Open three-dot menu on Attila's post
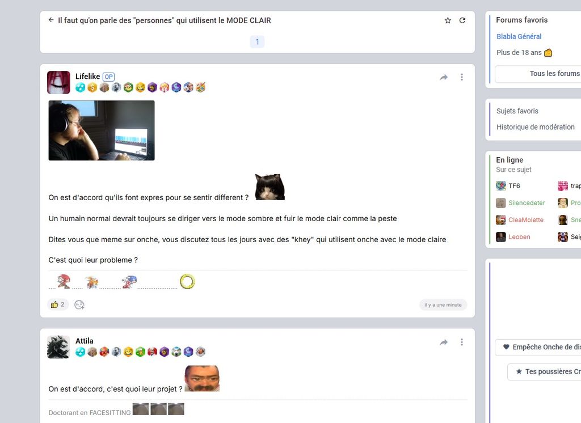This screenshot has height=423, width=581. click(x=462, y=342)
